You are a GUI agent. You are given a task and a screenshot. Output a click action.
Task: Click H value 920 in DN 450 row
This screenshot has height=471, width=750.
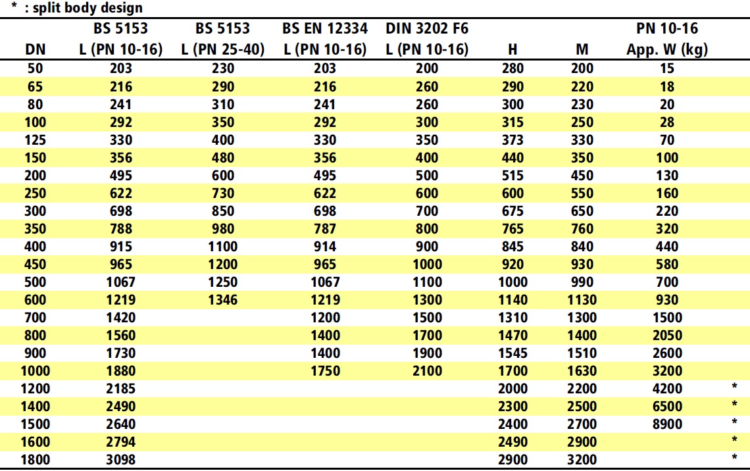(x=512, y=264)
